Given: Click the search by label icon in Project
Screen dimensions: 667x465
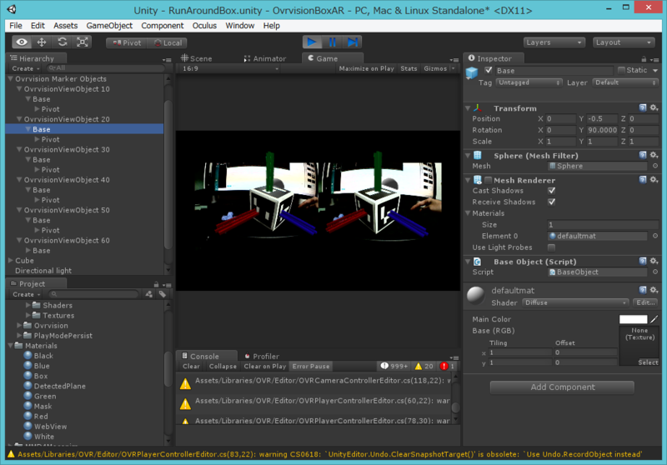Looking at the screenshot, I should (163, 294).
